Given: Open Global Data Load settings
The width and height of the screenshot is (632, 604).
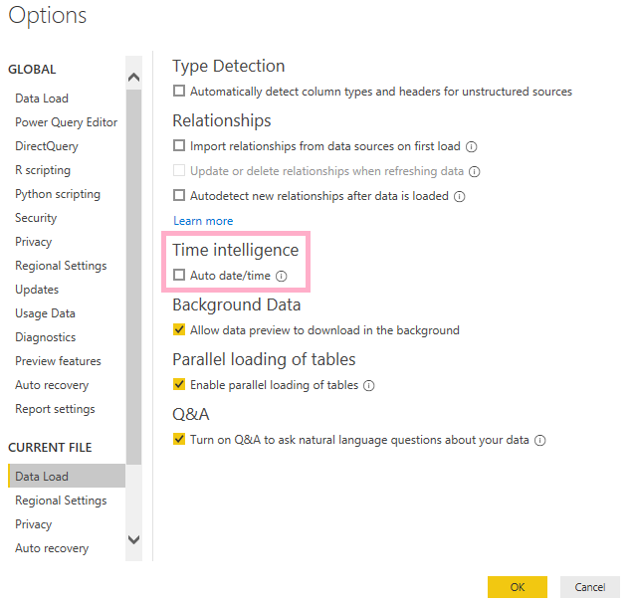Looking at the screenshot, I should tap(42, 99).
